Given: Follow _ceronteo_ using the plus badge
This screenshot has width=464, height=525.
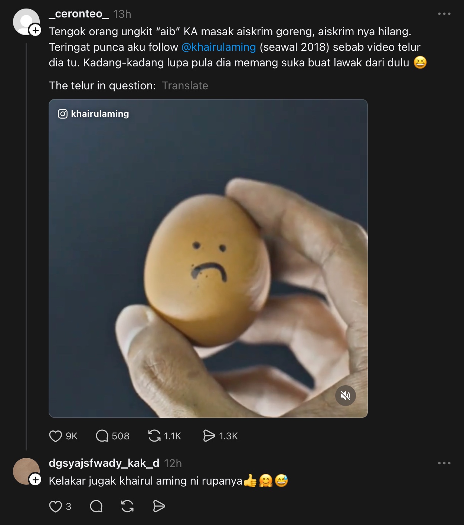Looking at the screenshot, I should (35, 30).
